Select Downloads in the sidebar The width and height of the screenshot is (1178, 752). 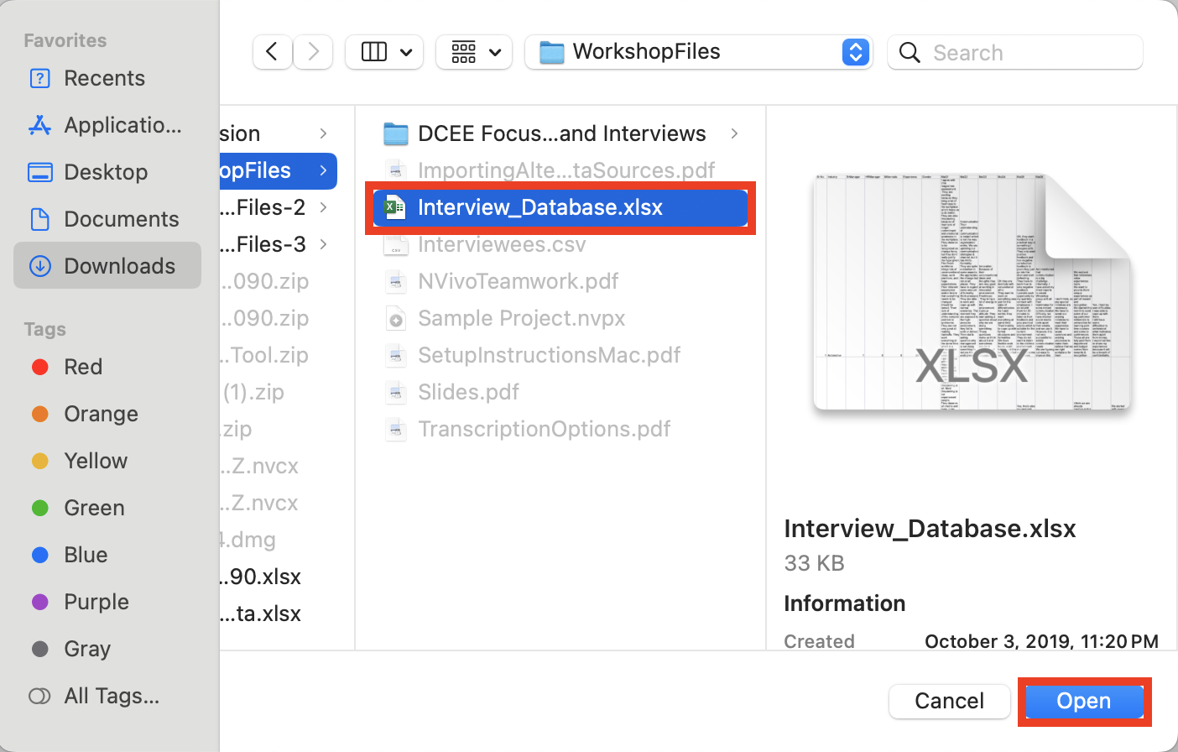pyautogui.click(x=107, y=266)
